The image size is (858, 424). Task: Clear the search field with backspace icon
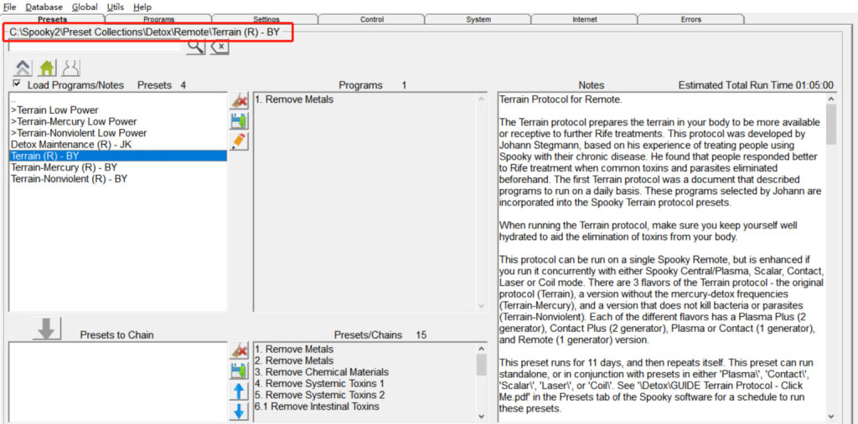(219, 48)
